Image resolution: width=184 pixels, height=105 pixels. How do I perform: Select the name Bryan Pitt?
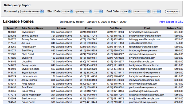(27, 58)
